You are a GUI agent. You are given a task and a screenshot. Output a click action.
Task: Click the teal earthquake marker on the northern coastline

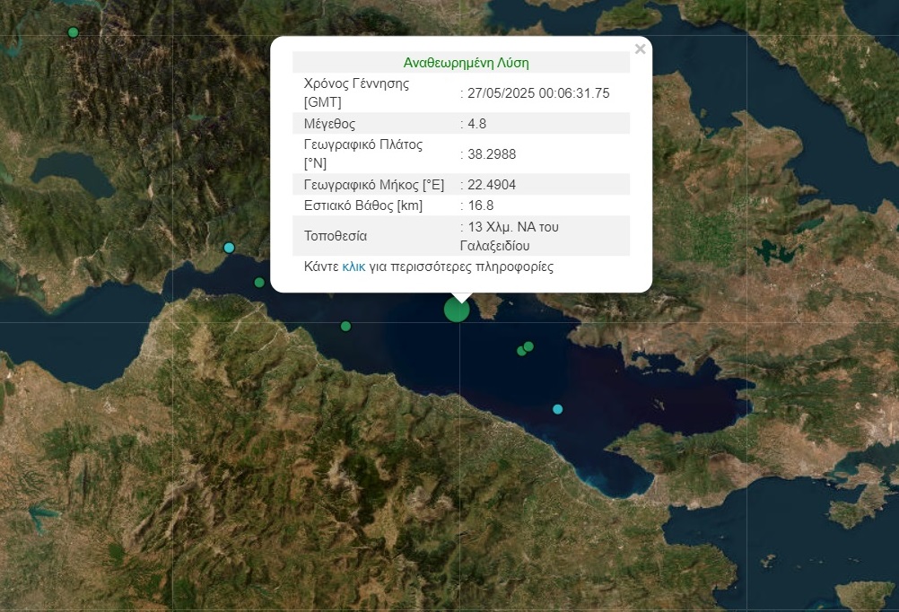[228, 247]
